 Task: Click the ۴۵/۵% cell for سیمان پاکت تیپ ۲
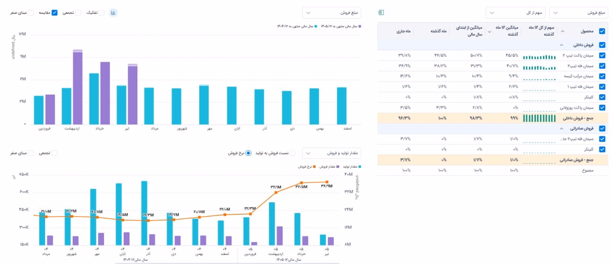pos(512,55)
